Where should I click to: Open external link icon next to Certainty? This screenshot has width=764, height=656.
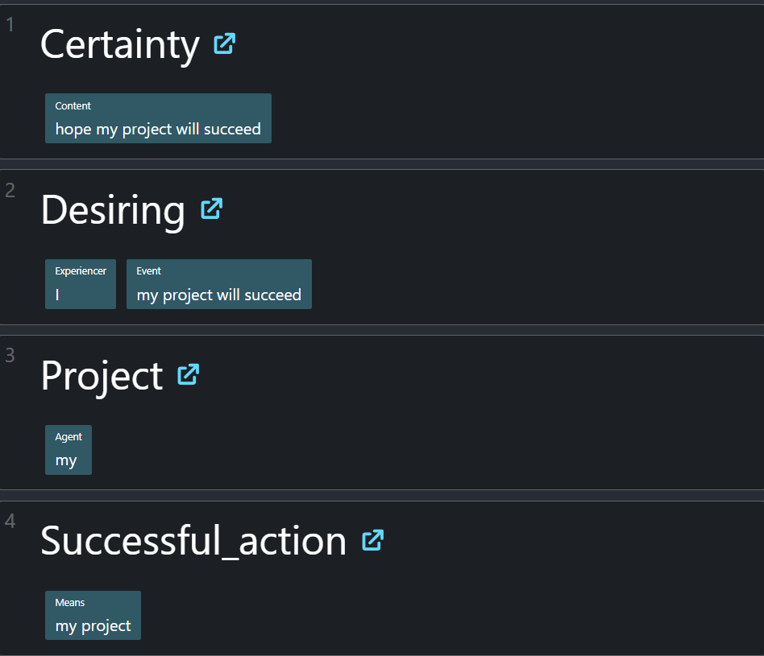[225, 43]
